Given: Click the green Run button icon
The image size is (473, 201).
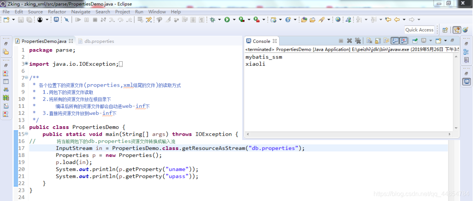Looking at the screenshot, I should pyautogui.click(x=227, y=20).
